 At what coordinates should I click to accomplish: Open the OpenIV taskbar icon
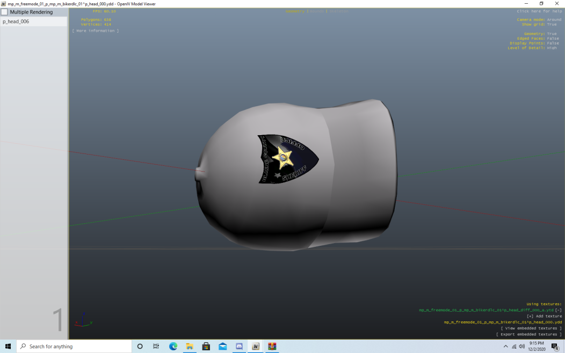click(x=256, y=347)
